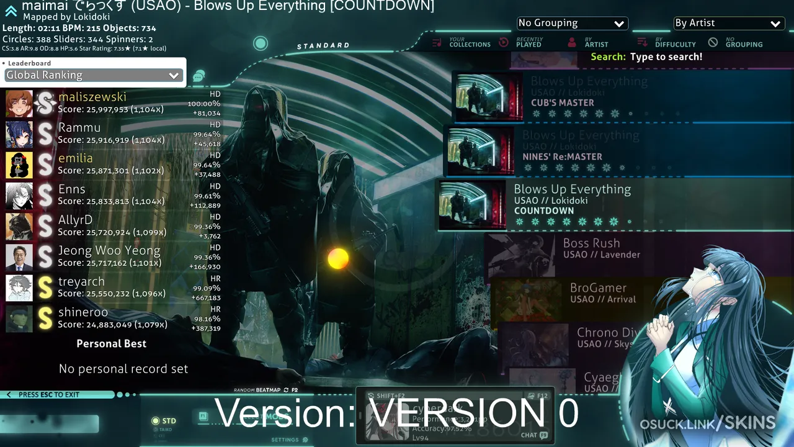794x447 pixels.
Task: Expand the Global Ranking leaderboard dropdown
Action: pos(93,75)
